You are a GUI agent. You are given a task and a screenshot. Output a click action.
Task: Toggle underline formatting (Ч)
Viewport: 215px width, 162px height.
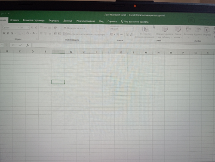coord(12,33)
